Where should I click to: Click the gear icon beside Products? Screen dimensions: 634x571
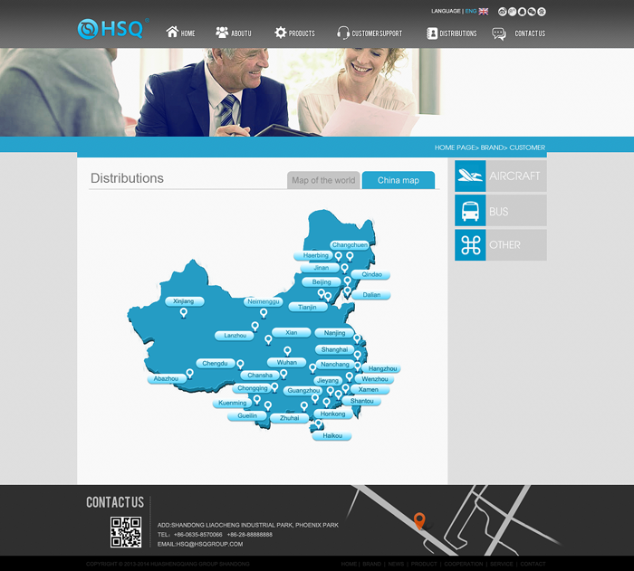coord(280,33)
